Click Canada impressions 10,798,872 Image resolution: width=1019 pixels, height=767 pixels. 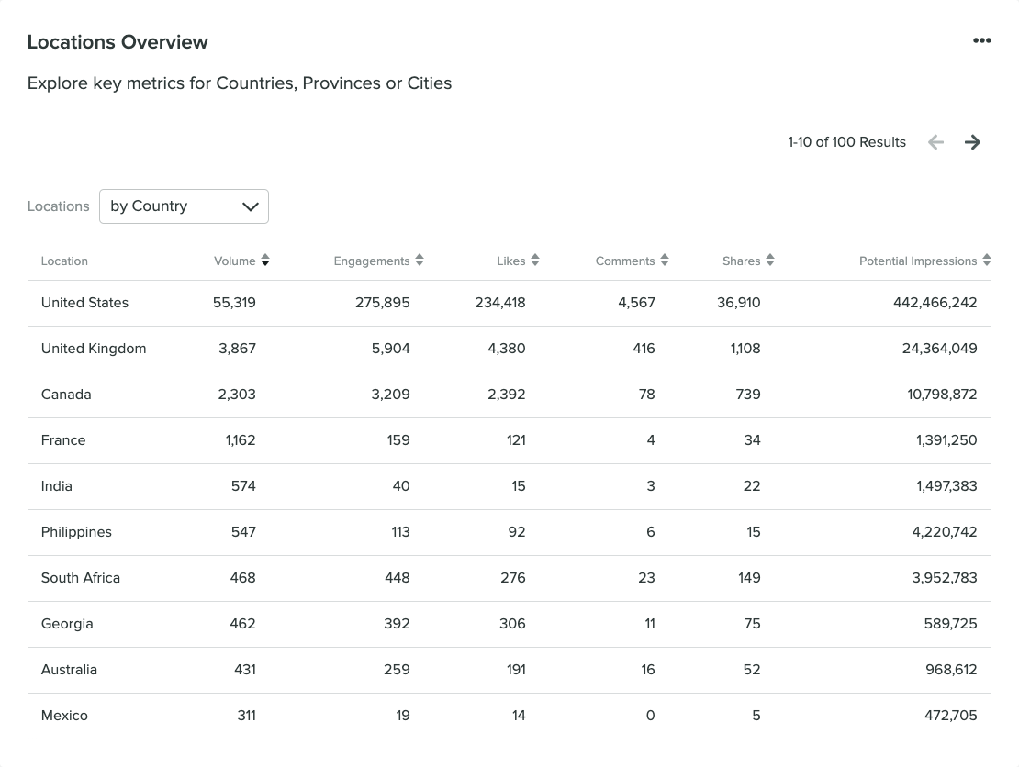[x=942, y=395]
